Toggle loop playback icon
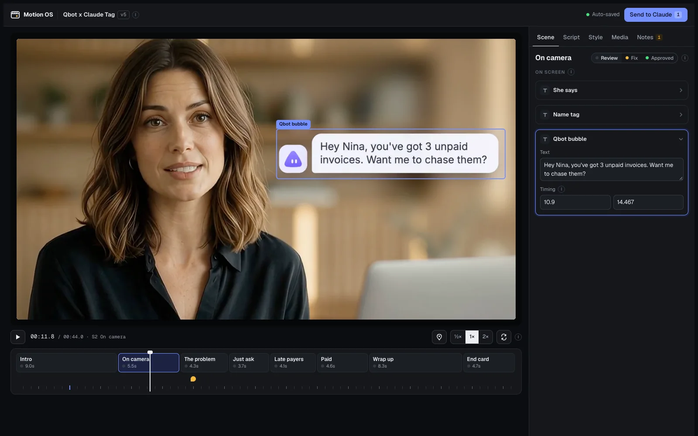698x436 pixels. 504,337
